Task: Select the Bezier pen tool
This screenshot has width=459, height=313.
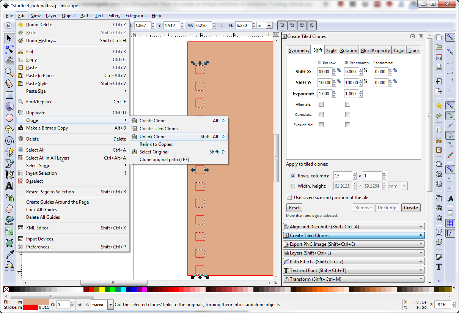Action: 9,163
